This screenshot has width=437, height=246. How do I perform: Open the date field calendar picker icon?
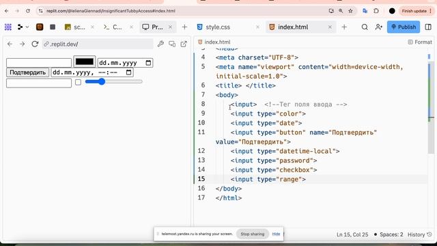(148, 63)
